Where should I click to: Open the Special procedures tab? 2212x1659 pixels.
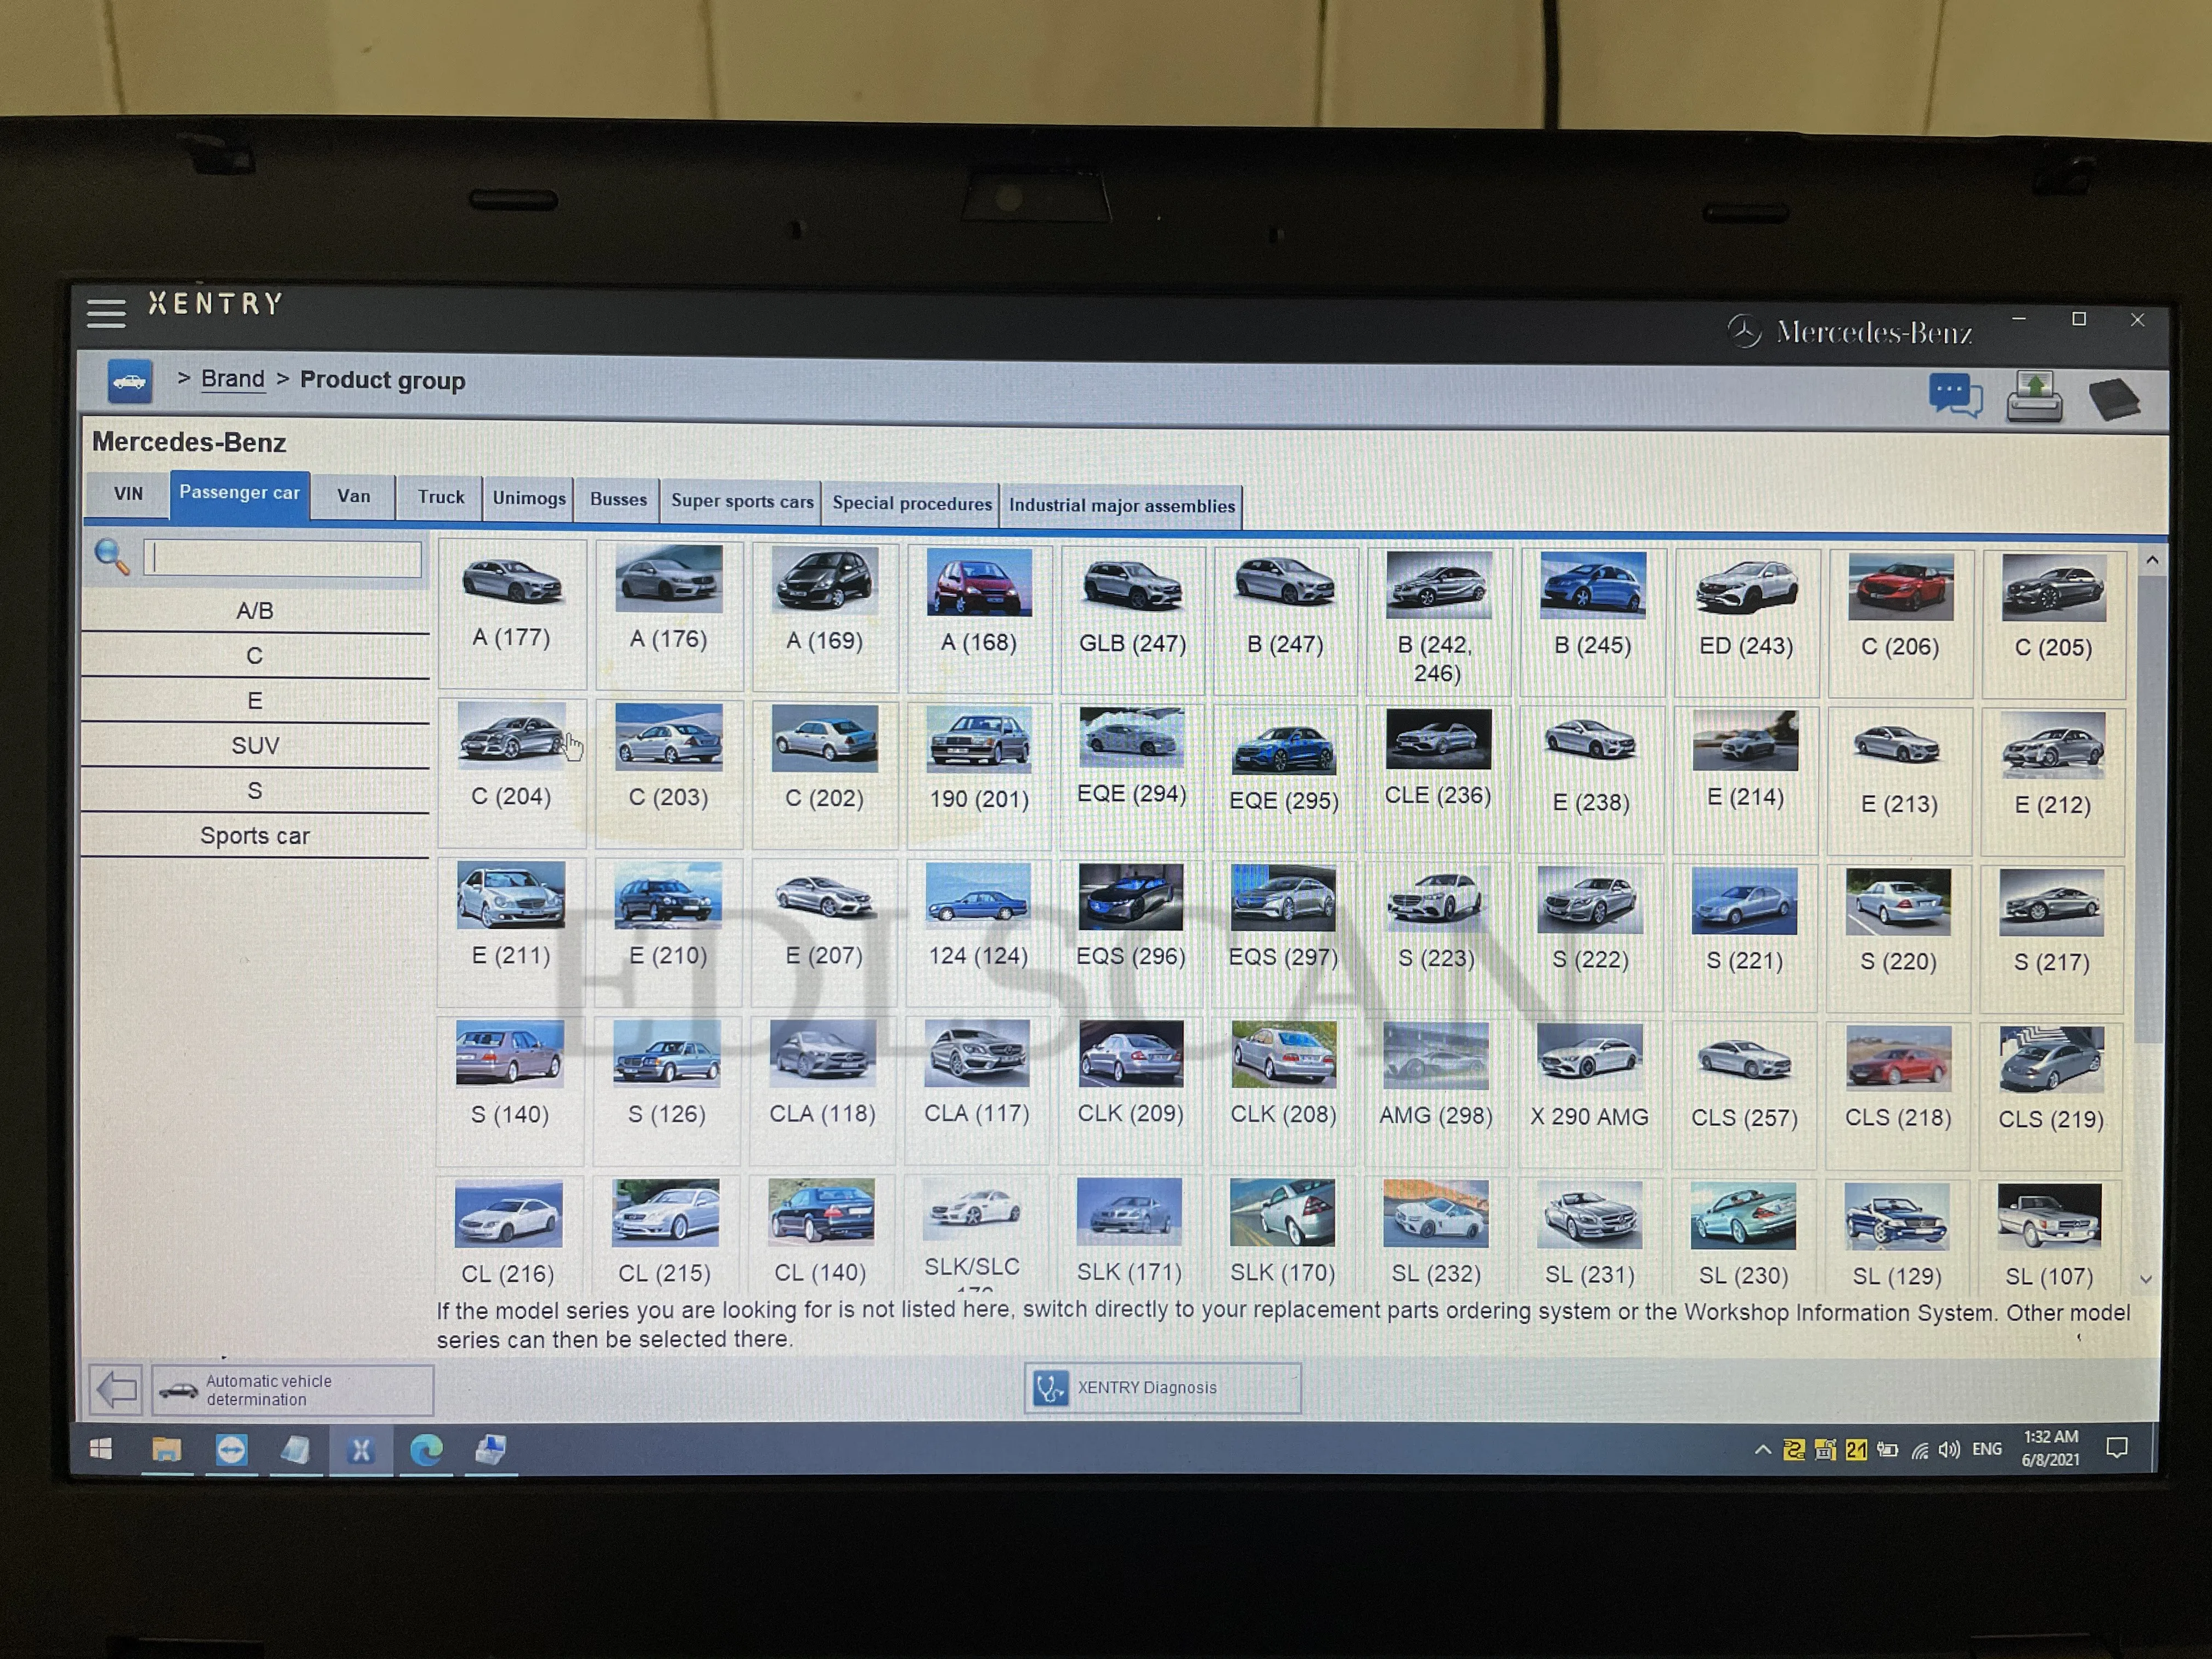pos(911,503)
